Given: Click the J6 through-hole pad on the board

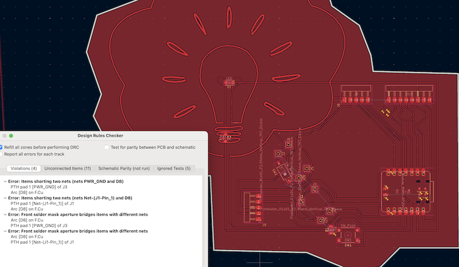Looking at the screenshot, I should click(x=289, y=145).
